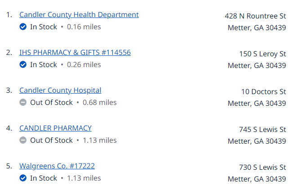Open CANDLER PHARMACY link
Image resolution: width=293 pixels, height=195 pixels.
pos(55,128)
